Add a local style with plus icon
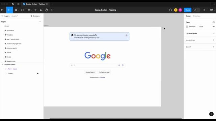This screenshot has height=121, width=216. coord(214,40)
